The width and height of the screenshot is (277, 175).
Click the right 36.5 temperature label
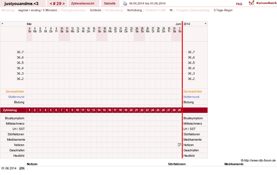(x=191, y=63)
